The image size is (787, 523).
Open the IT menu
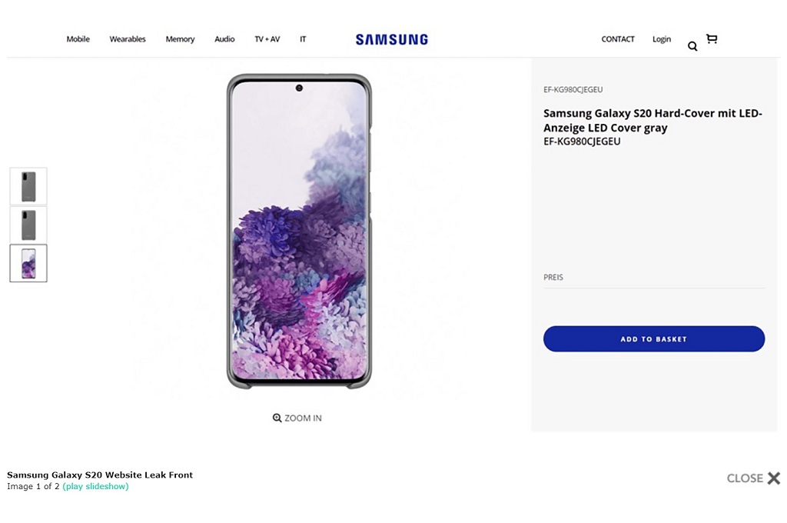click(303, 39)
